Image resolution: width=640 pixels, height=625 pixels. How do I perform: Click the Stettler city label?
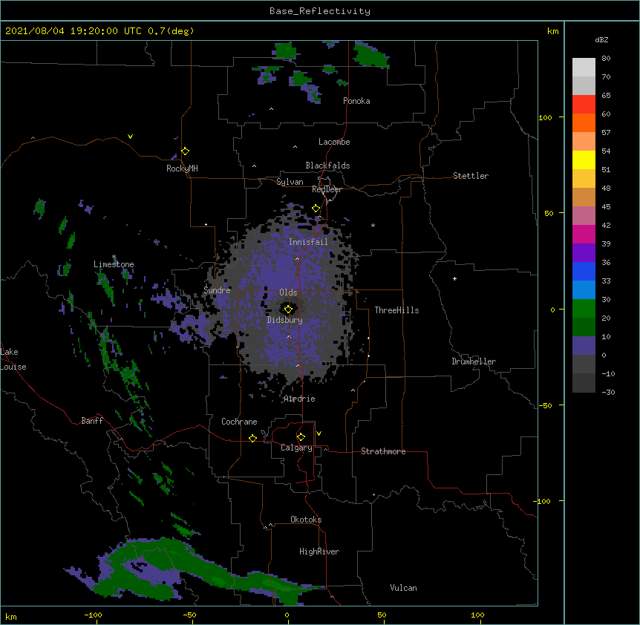point(471,176)
